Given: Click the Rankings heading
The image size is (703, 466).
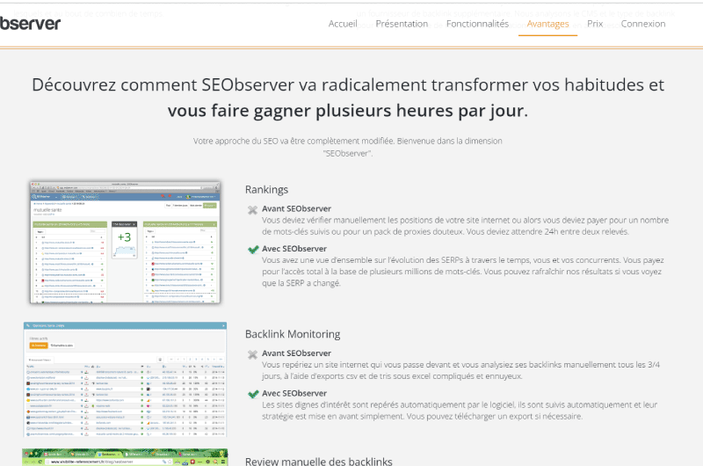Looking at the screenshot, I should pyautogui.click(x=266, y=190).
